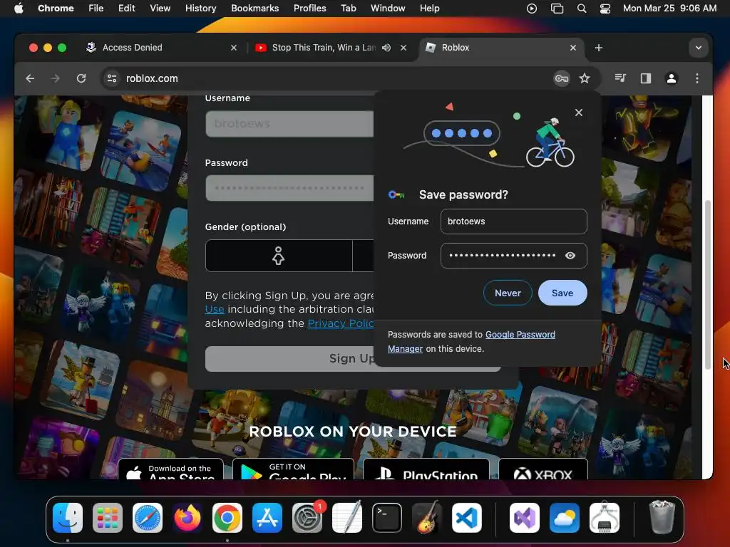This screenshot has width=730, height=547.
Task: Go back to the previous page
Action: 30,78
